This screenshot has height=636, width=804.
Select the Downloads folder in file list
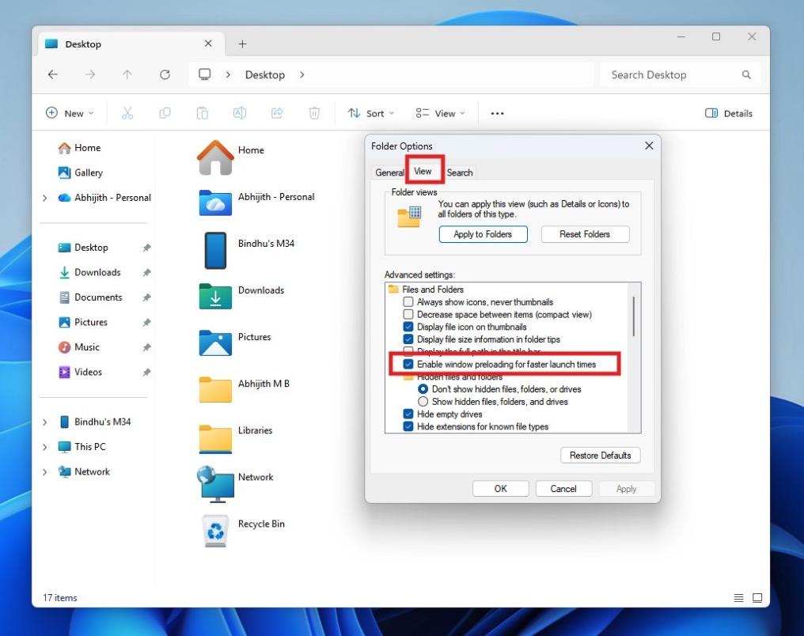click(x=241, y=297)
